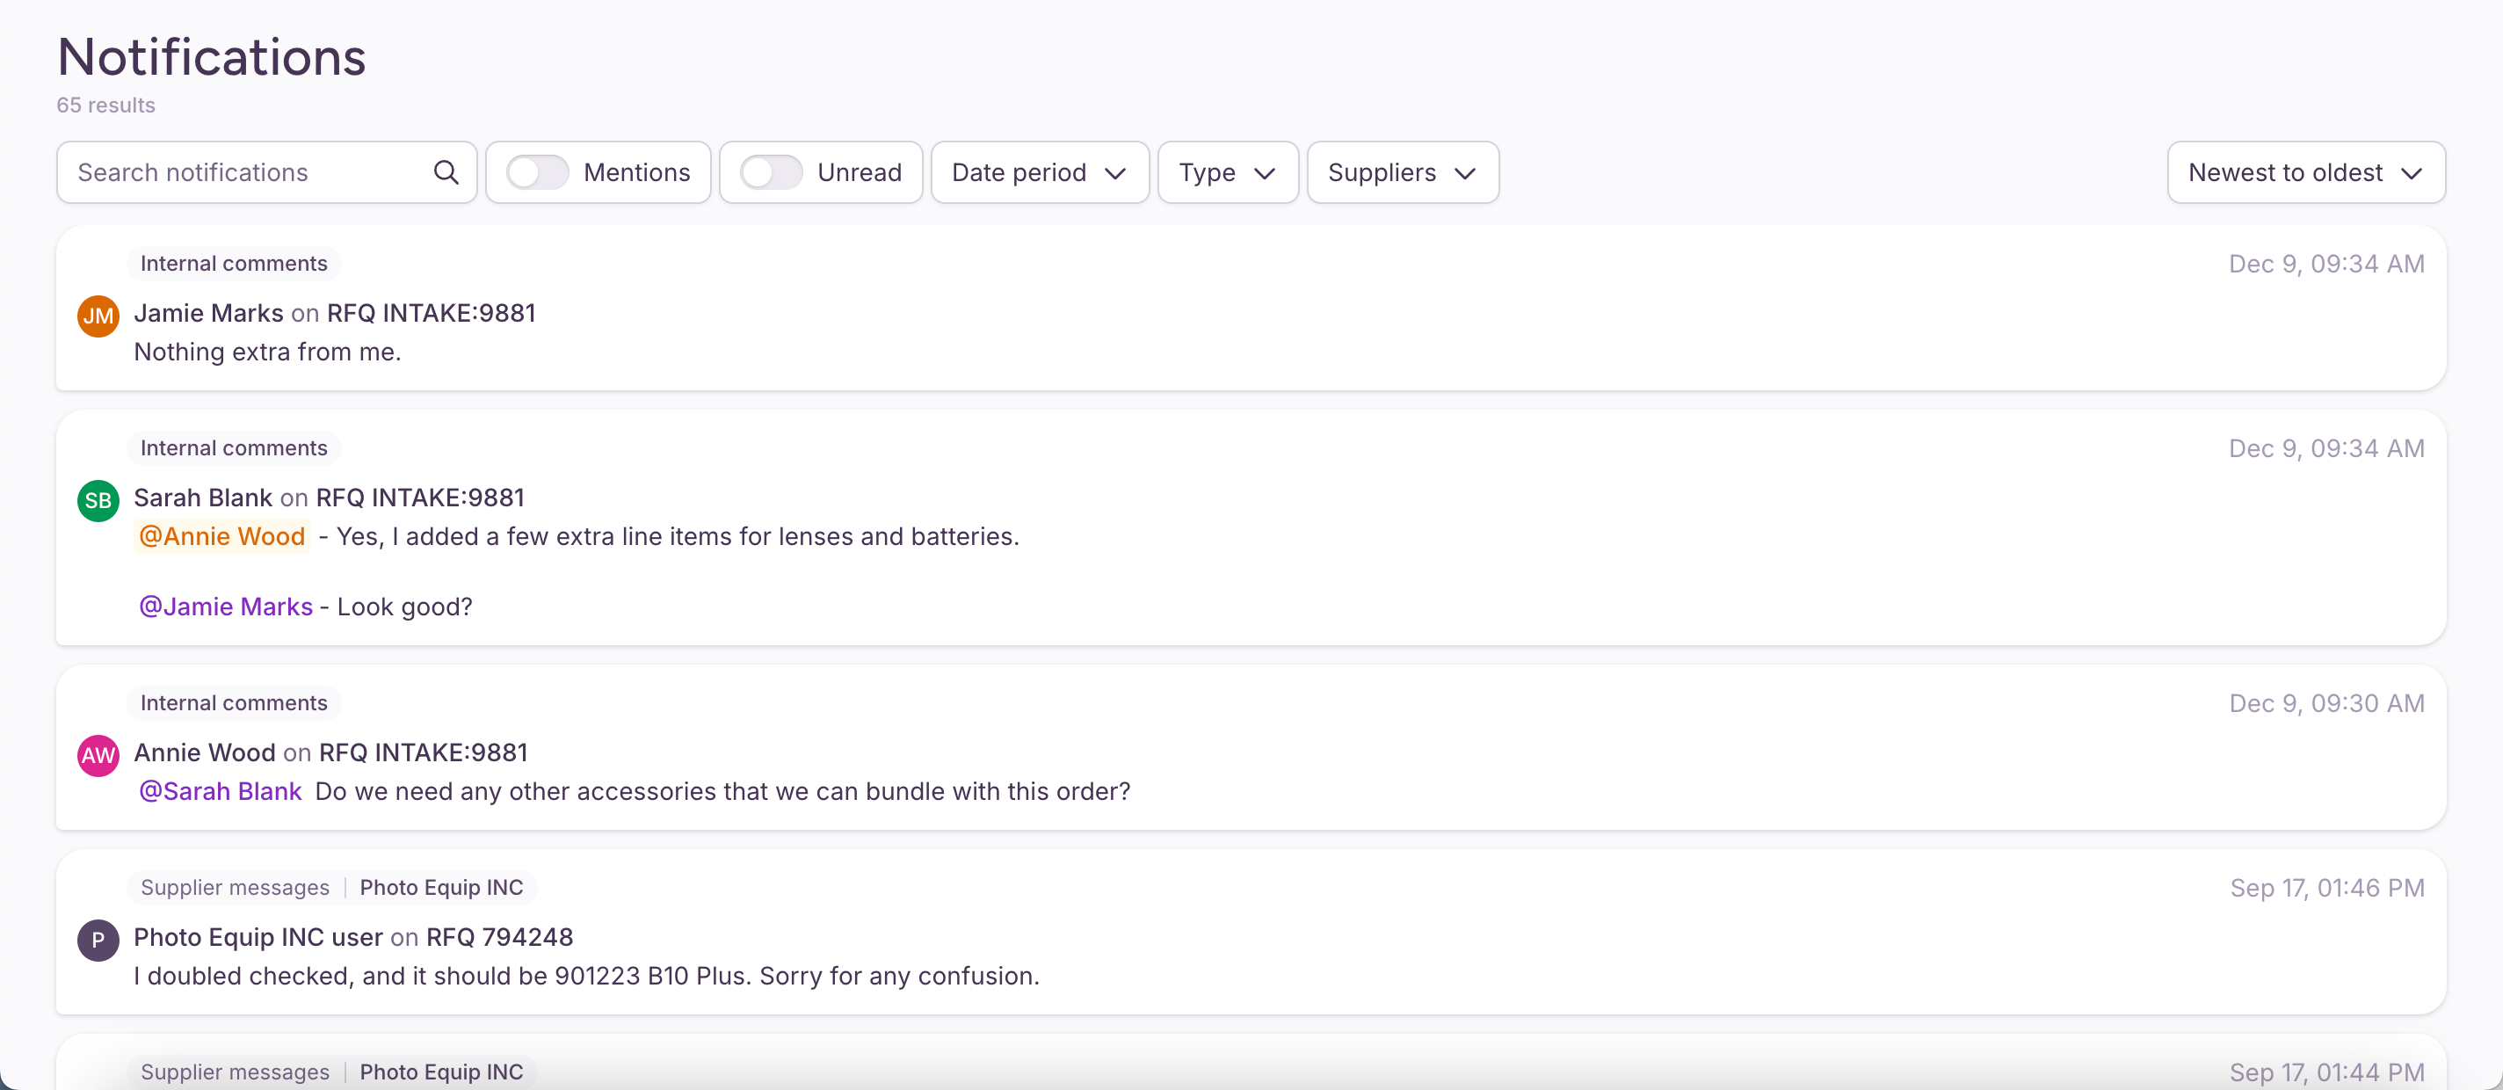The width and height of the screenshot is (2503, 1090).
Task: Click the Notifications page heading
Action: click(212, 56)
